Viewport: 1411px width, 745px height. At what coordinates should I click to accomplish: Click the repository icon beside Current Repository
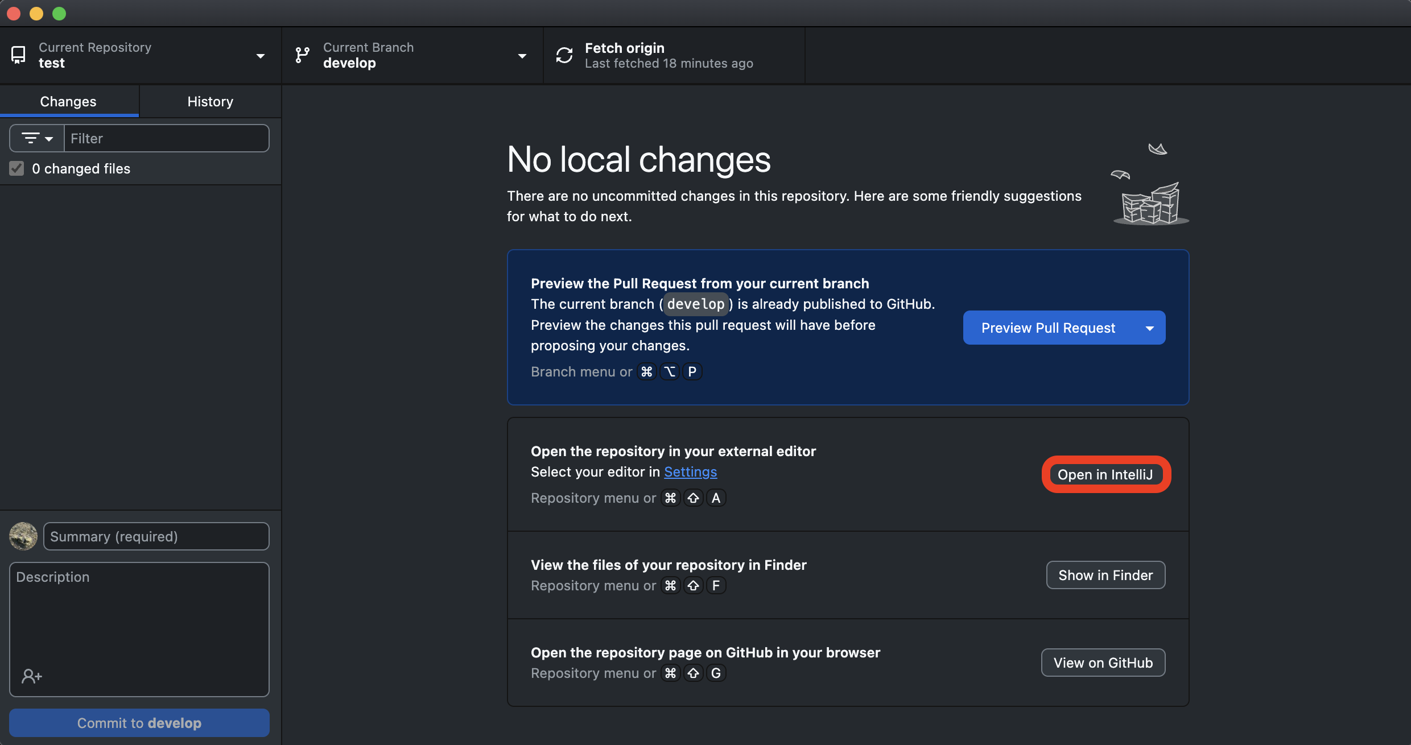[x=18, y=55]
